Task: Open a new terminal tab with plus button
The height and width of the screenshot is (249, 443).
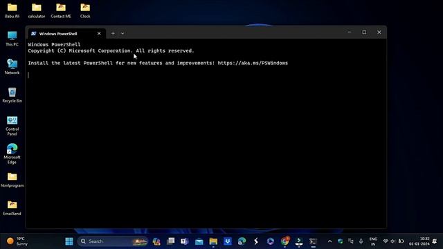Action: click(x=113, y=33)
